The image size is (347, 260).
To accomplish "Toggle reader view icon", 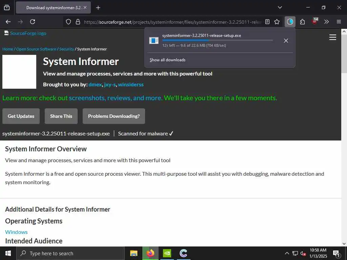I will pyautogui.click(x=267, y=22).
